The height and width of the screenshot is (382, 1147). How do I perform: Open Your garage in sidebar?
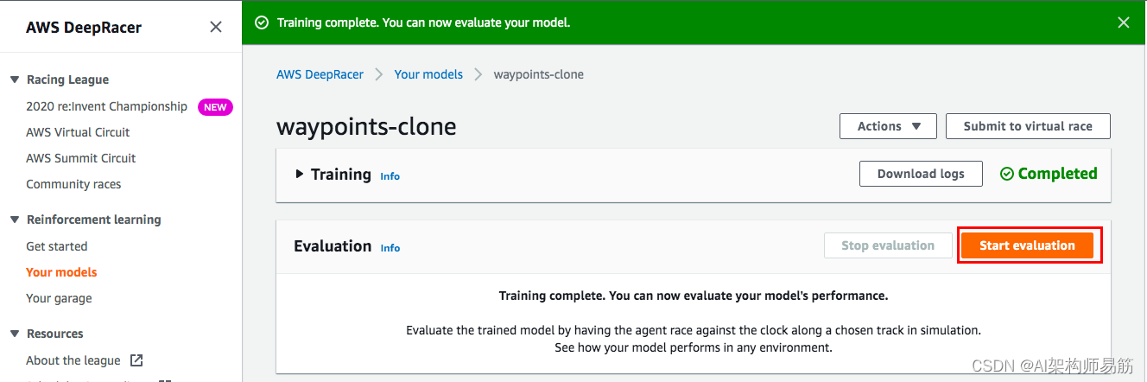59,298
